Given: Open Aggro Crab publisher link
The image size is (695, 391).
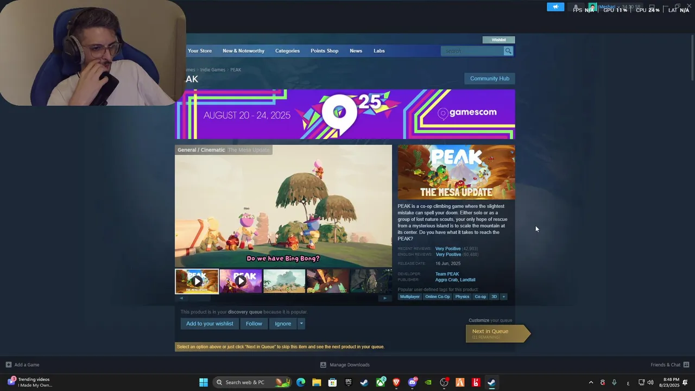Looking at the screenshot, I should [445, 280].
